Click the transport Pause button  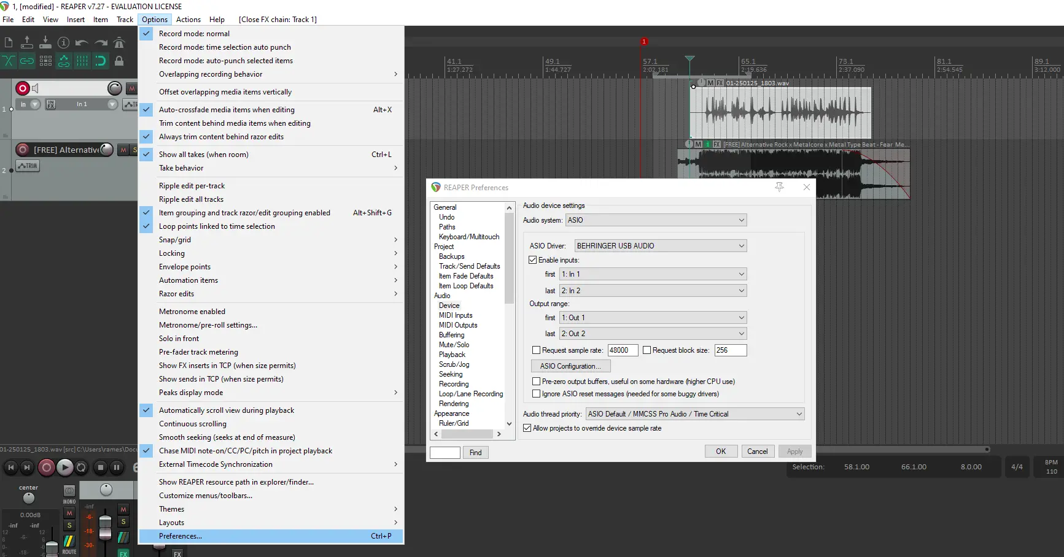pyautogui.click(x=117, y=467)
